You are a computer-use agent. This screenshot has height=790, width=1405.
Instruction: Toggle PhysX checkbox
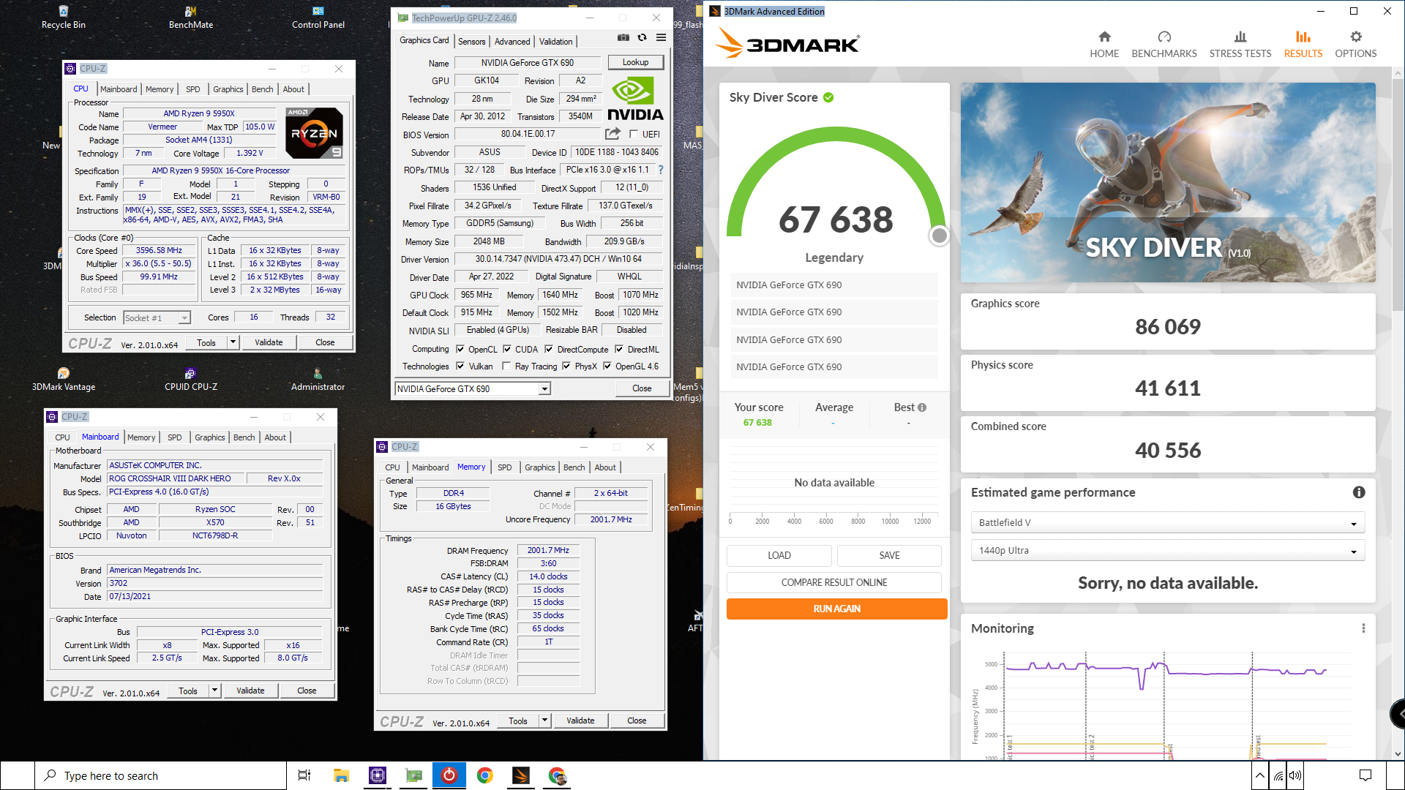pyautogui.click(x=566, y=366)
